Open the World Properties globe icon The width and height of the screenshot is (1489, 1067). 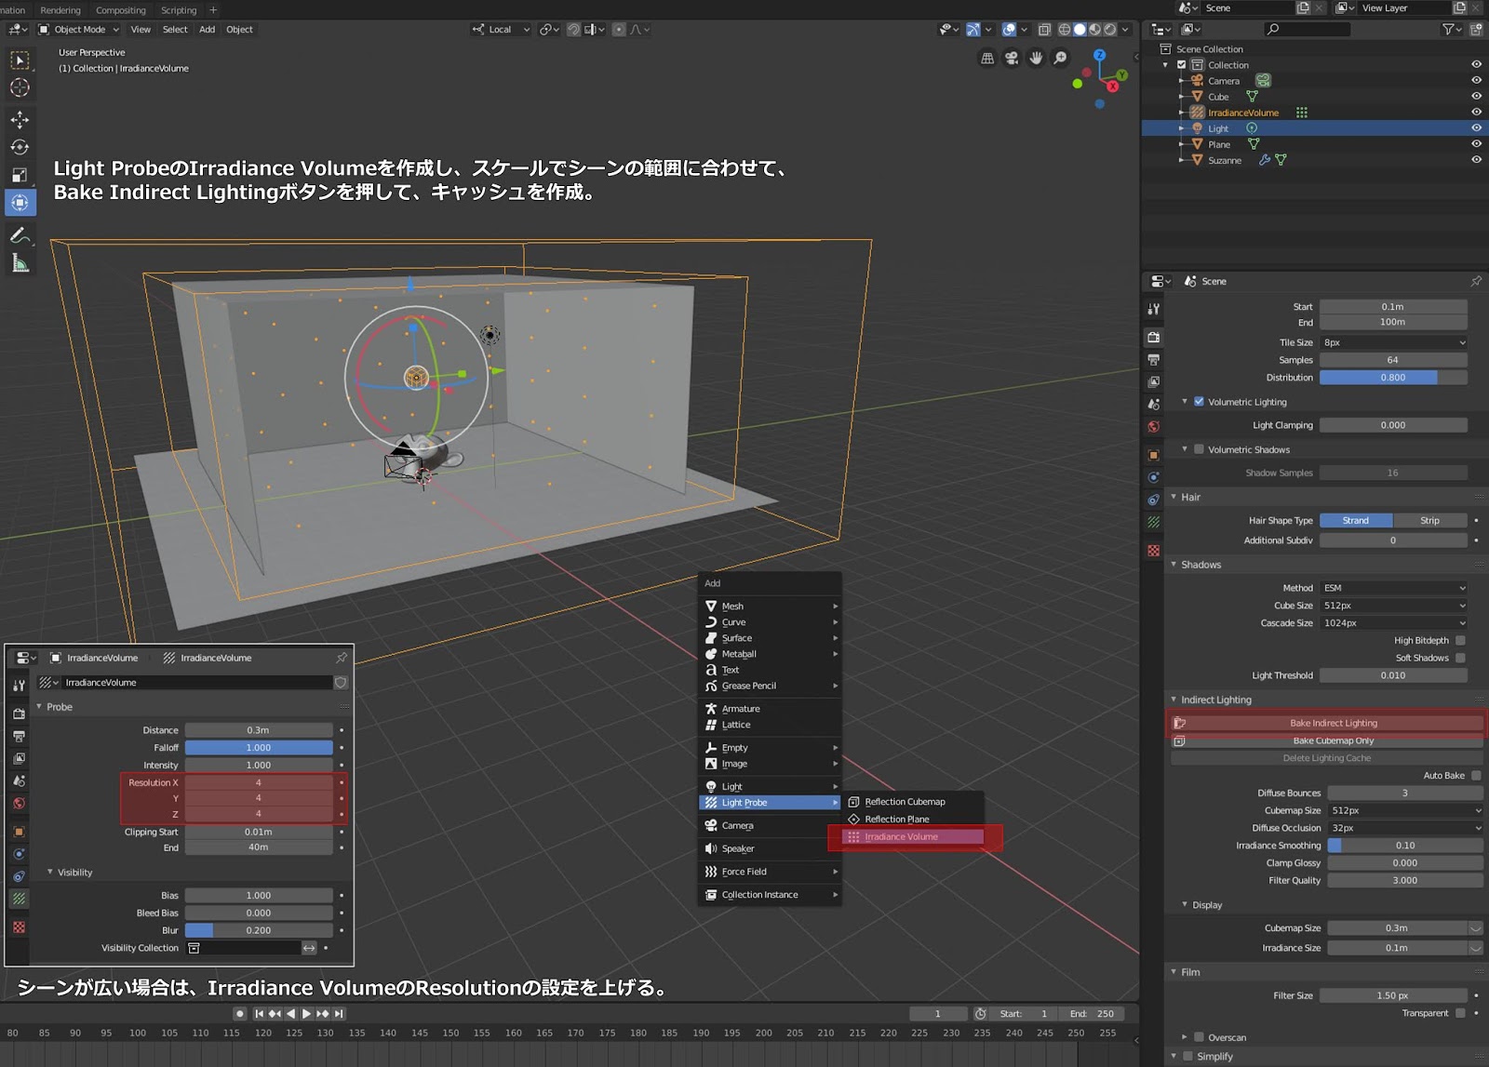pyautogui.click(x=1154, y=426)
